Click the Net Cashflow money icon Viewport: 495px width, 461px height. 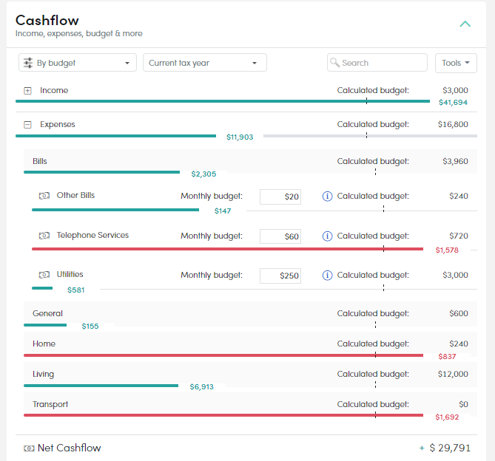click(29, 448)
